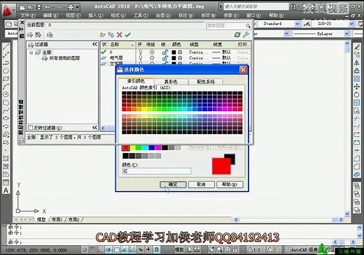Select the Multiline Text A tool
This screenshot has width=364, height=255.
click(x=6, y=191)
